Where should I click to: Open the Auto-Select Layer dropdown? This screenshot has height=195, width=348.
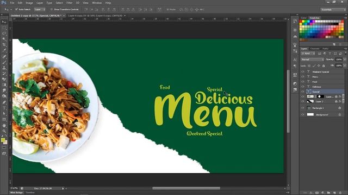[40, 10]
